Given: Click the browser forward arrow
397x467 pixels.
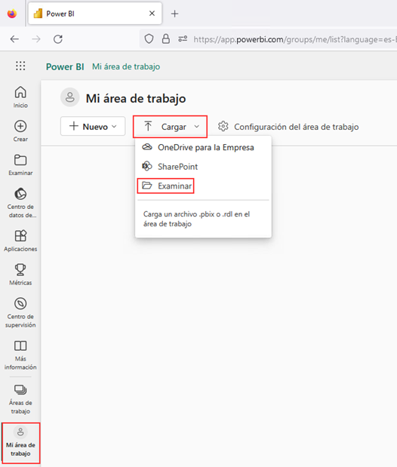Looking at the screenshot, I should coord(36,39).
